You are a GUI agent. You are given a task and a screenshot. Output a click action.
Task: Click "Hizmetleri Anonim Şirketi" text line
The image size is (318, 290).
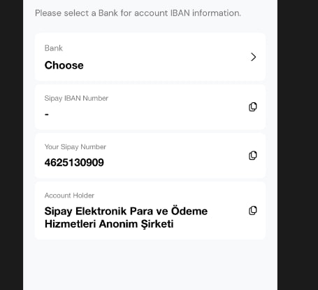point(109,224)
